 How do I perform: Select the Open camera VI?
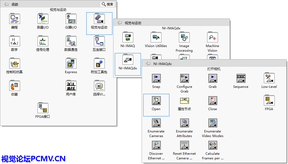[156, 101]
